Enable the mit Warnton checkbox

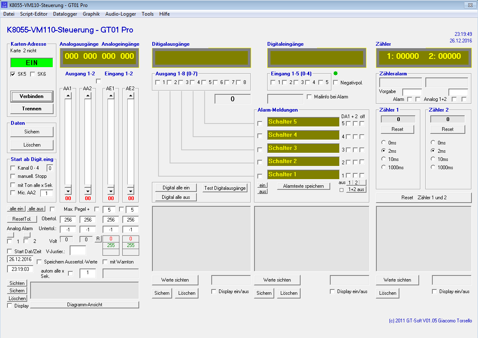tap(105, 262)
